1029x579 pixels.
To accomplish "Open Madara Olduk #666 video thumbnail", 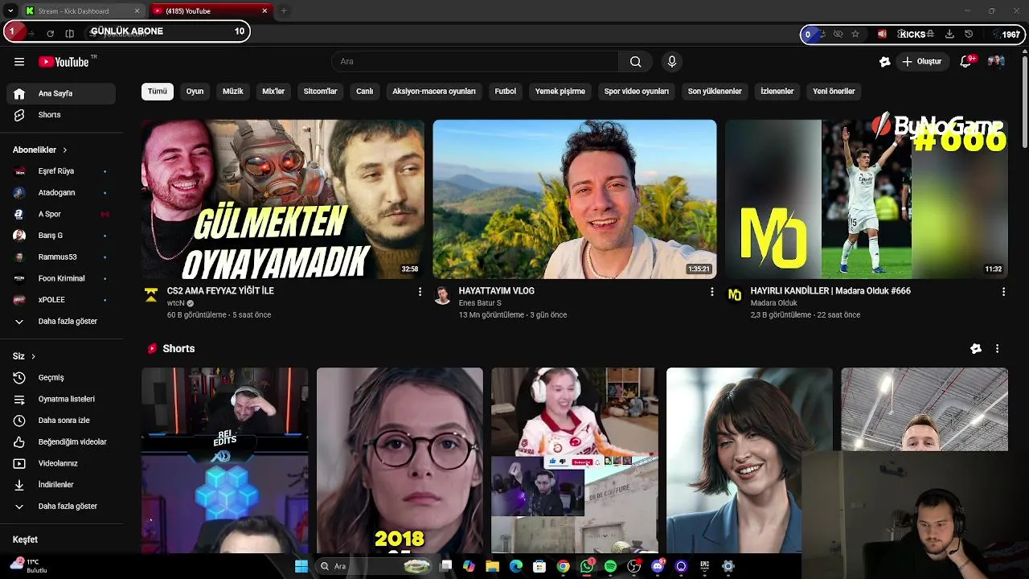I will coord(867,199).
